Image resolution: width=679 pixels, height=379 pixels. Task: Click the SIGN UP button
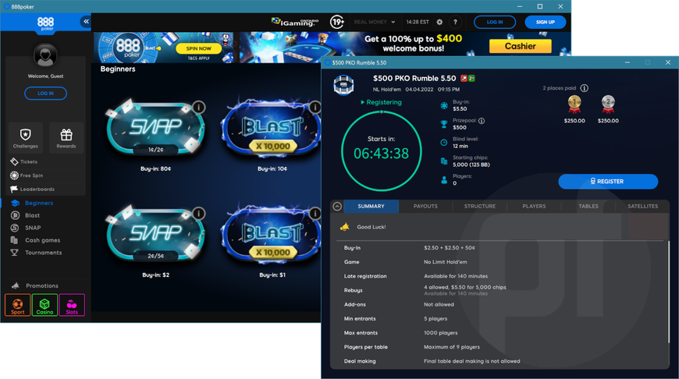[546, 22]
